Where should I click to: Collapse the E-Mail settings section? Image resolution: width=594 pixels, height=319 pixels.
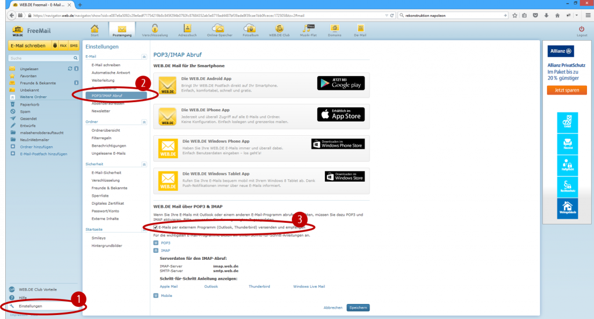[144, 57]
